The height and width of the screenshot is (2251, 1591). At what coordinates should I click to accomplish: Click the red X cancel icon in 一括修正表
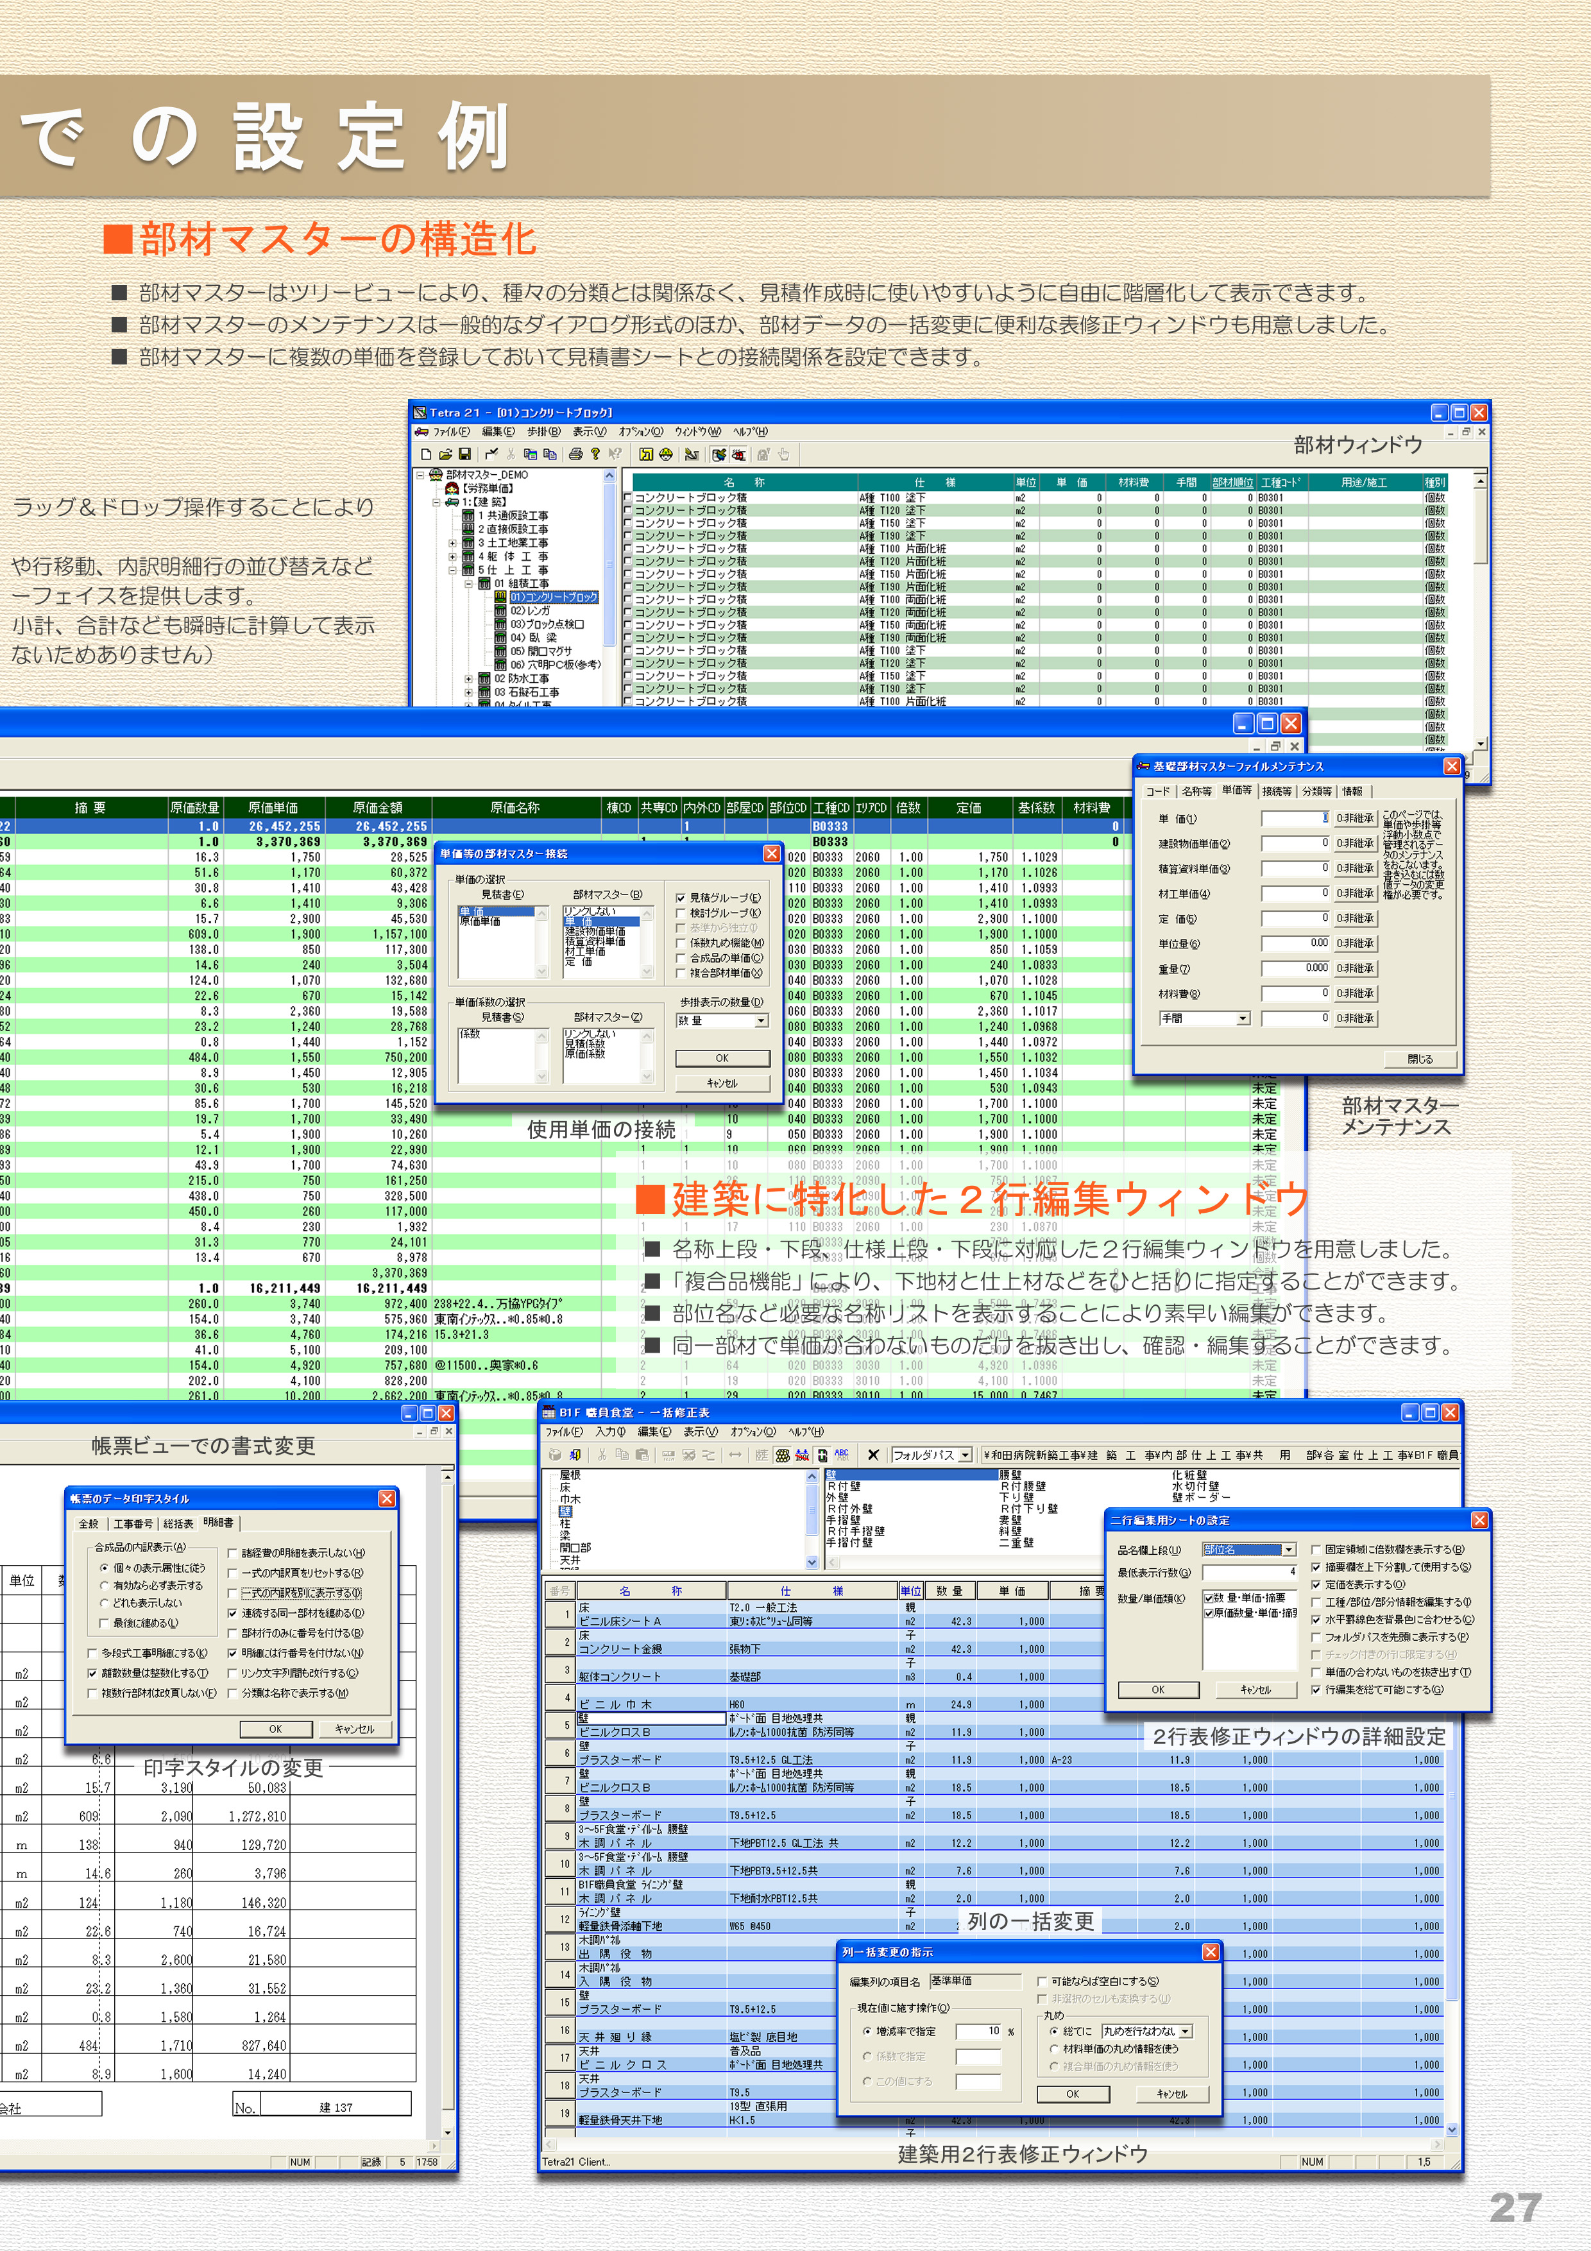873,1455
